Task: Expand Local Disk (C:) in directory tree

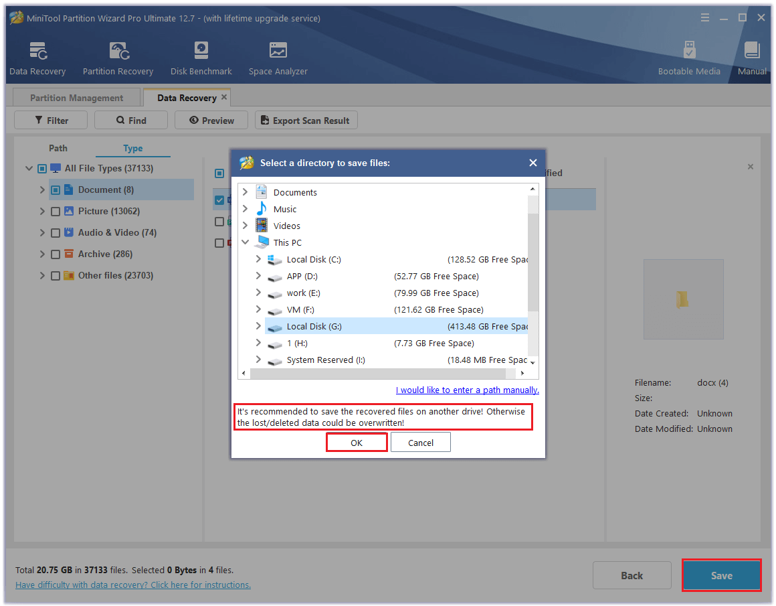Action: click(258, 258)
